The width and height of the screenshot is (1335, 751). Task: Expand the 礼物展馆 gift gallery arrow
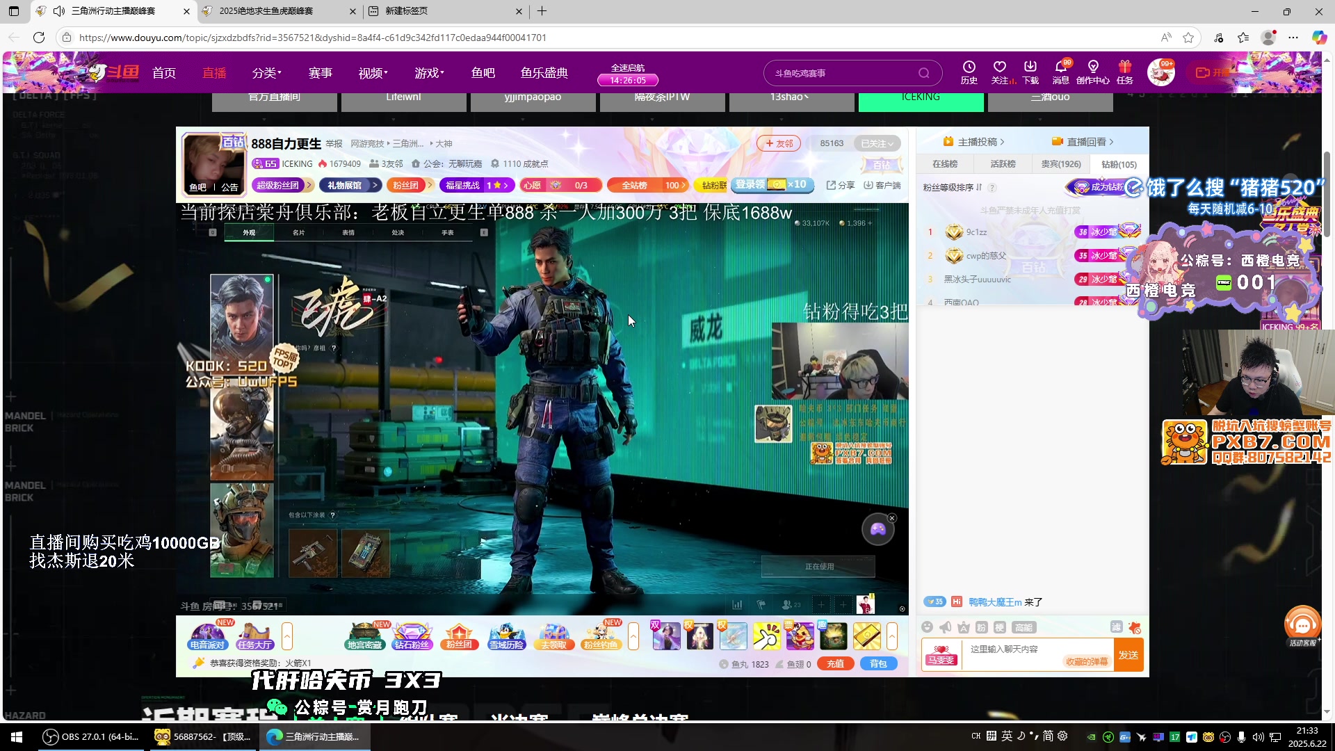375,185
